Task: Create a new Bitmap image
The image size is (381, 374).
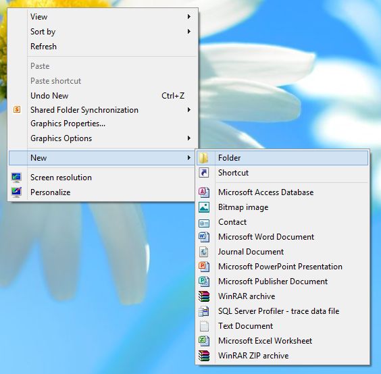Action: tap(282, 207)
